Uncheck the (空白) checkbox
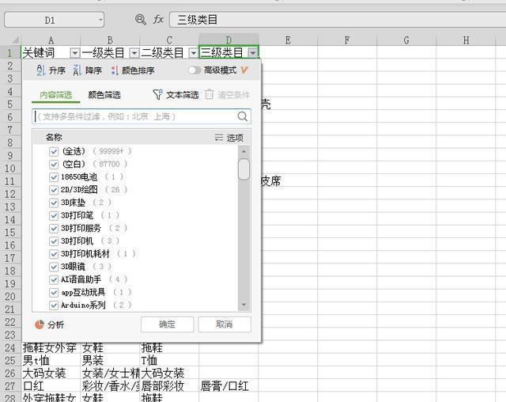506x402 pixels. click(x=54, y=164)
